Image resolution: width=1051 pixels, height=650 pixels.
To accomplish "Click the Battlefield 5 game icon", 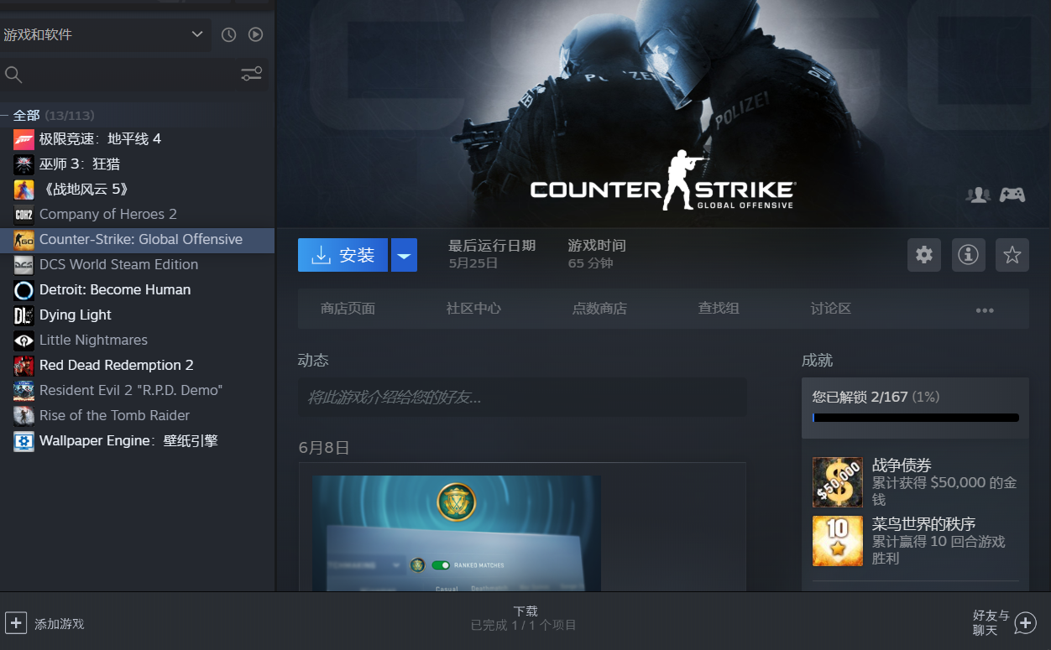I will pos(24,189).
